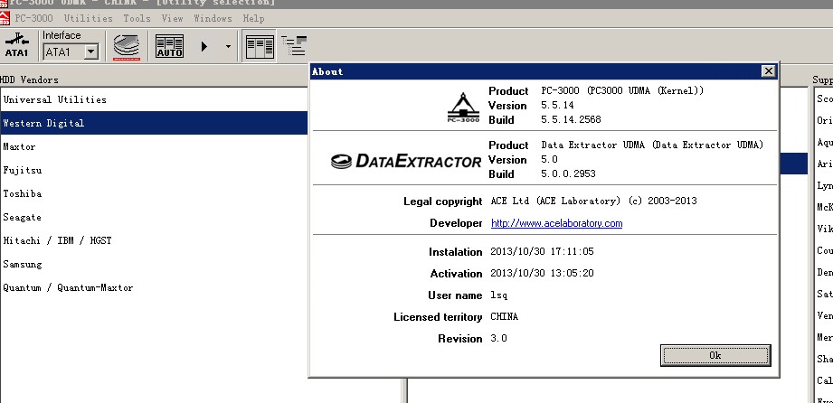Click the licensed territory value CHINA

(x=504, y=316)
